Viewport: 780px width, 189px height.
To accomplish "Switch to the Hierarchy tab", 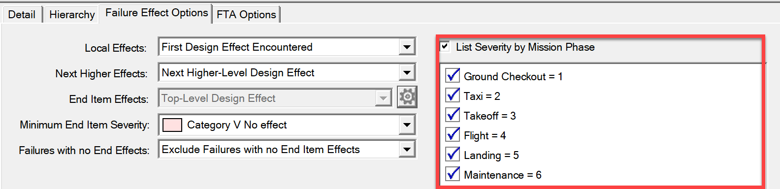I will click(x=72, y=14).
